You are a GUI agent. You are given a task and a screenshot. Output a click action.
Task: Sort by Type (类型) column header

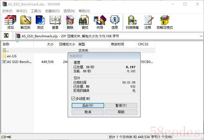pos(93,44)
